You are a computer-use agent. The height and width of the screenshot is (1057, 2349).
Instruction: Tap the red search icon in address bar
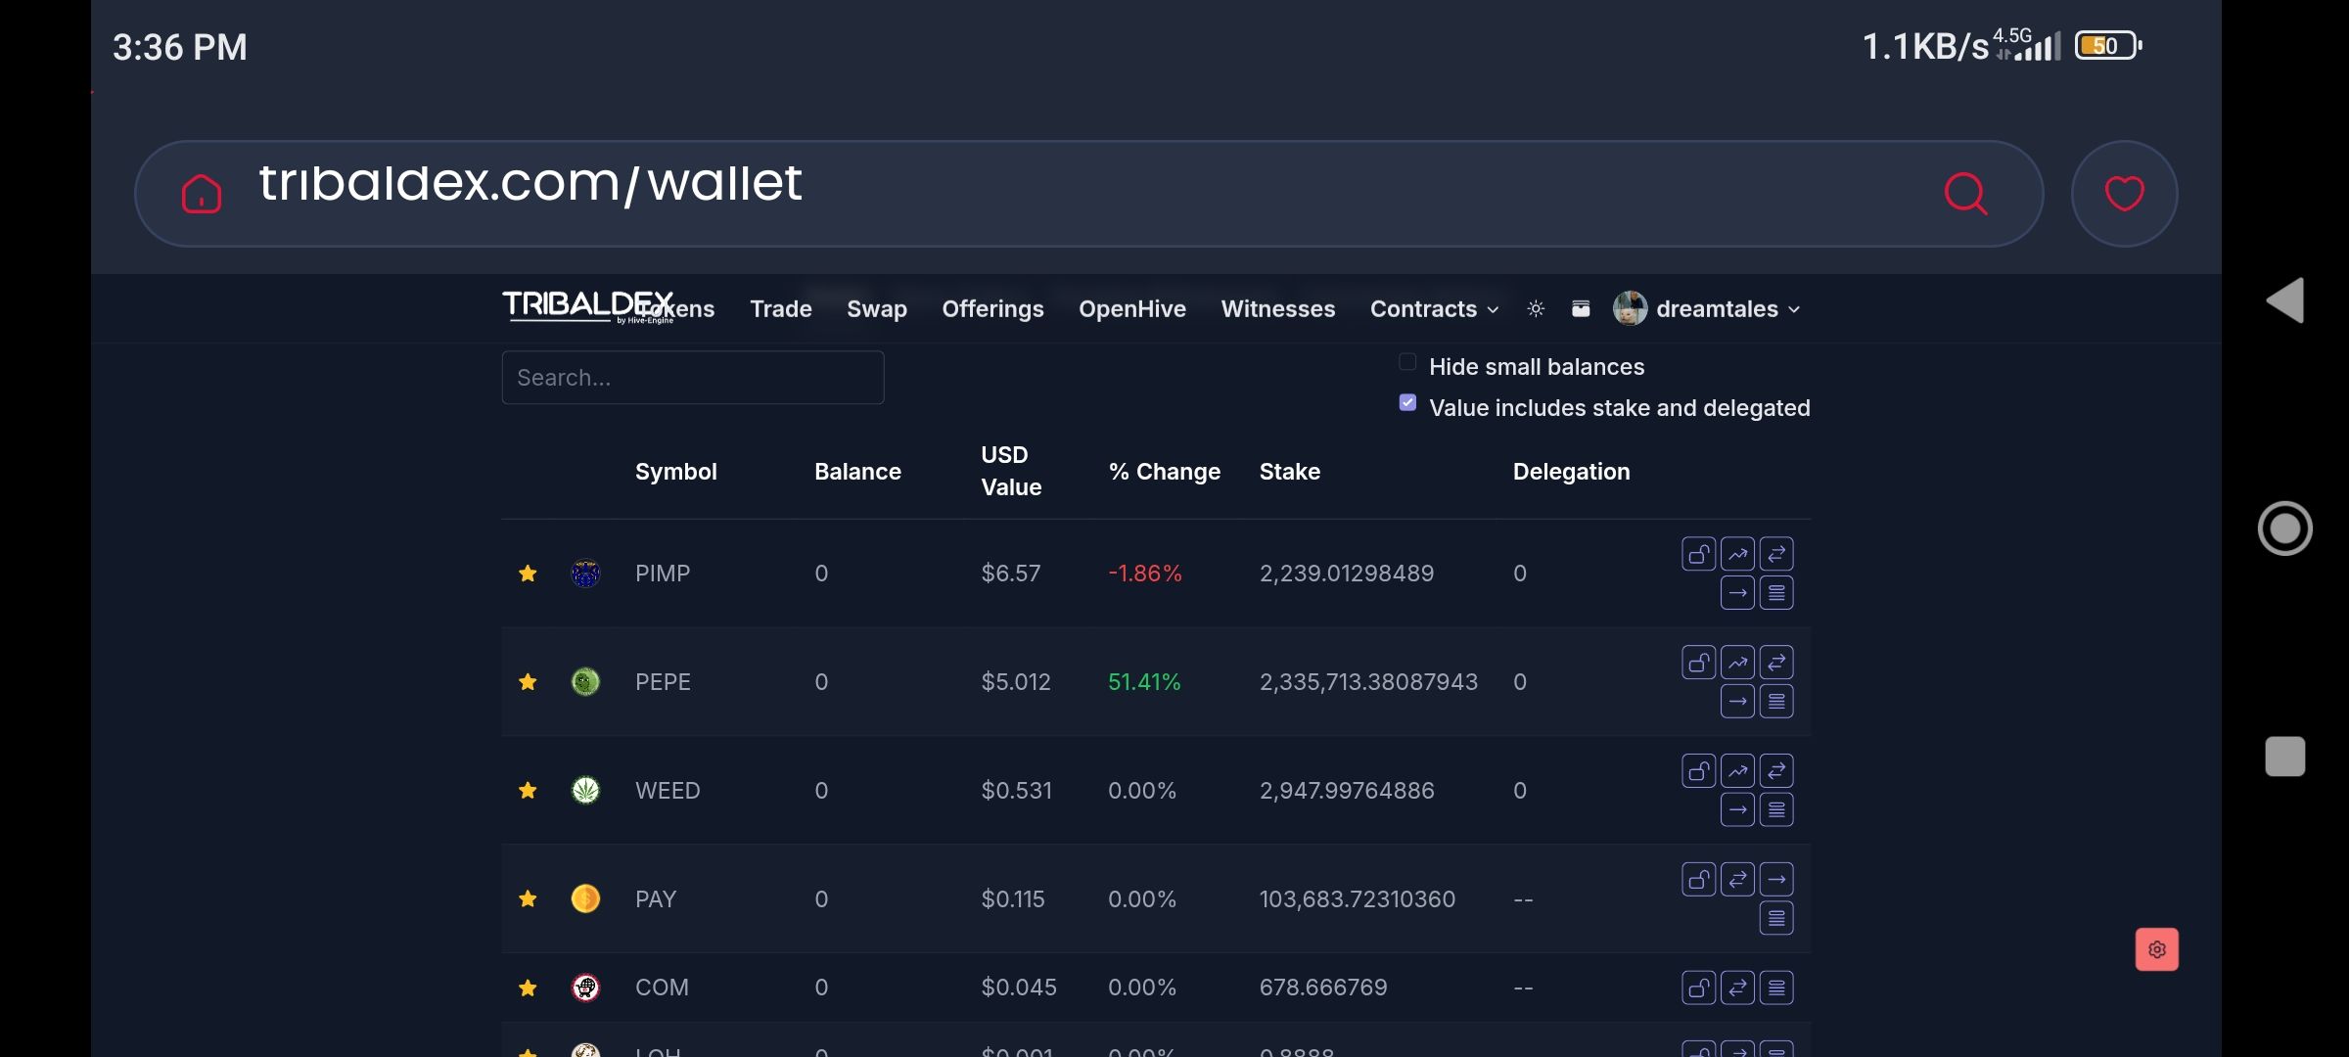coord(1965,194)
